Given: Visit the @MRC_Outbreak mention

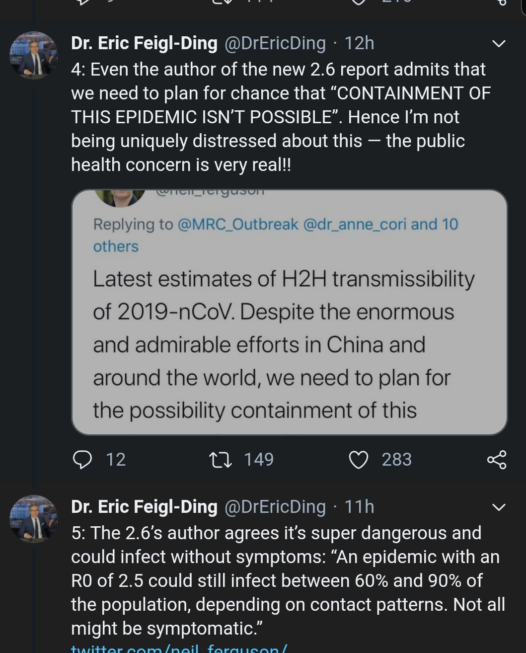Looking at the screenshot, I should coord(237,225).
